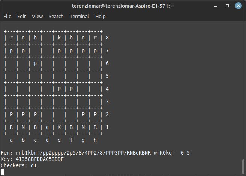Click the white king on e1
The width and height of the screenshot is (246, 176).
point(59,127)
